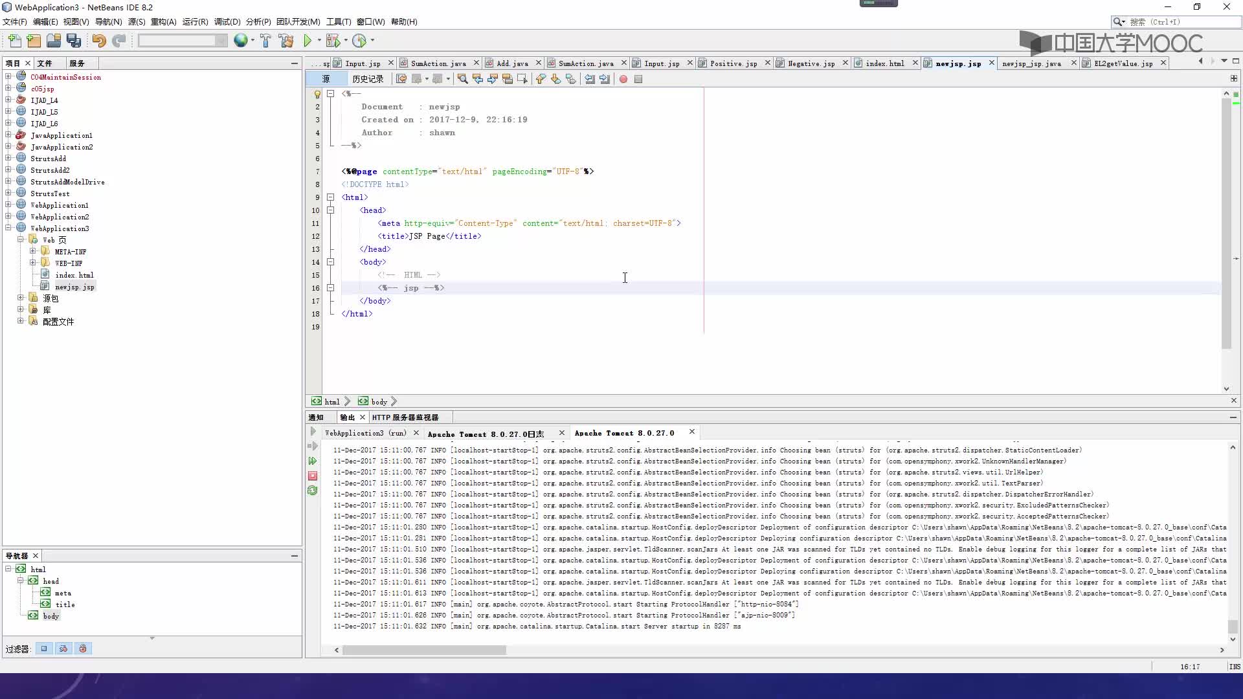1243x699 pixels.
Task: Toggle Highlight Search icon in editor toolbar
Action: coord(508,79)
